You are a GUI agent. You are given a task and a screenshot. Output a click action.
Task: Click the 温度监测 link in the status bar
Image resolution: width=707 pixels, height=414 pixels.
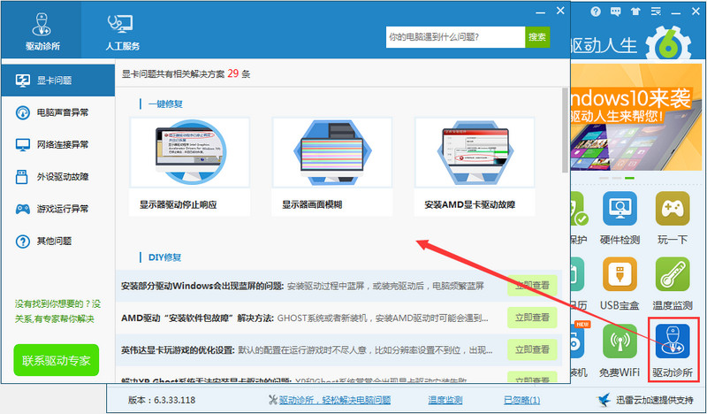[445, 400]
